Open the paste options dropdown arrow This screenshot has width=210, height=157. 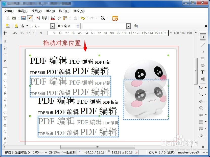(x=70, y=18)
